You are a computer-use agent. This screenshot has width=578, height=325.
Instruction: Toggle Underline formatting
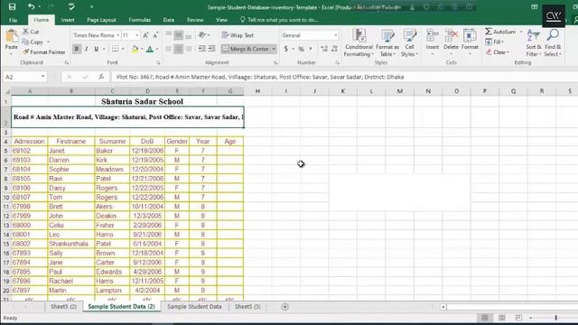(97, 49)
